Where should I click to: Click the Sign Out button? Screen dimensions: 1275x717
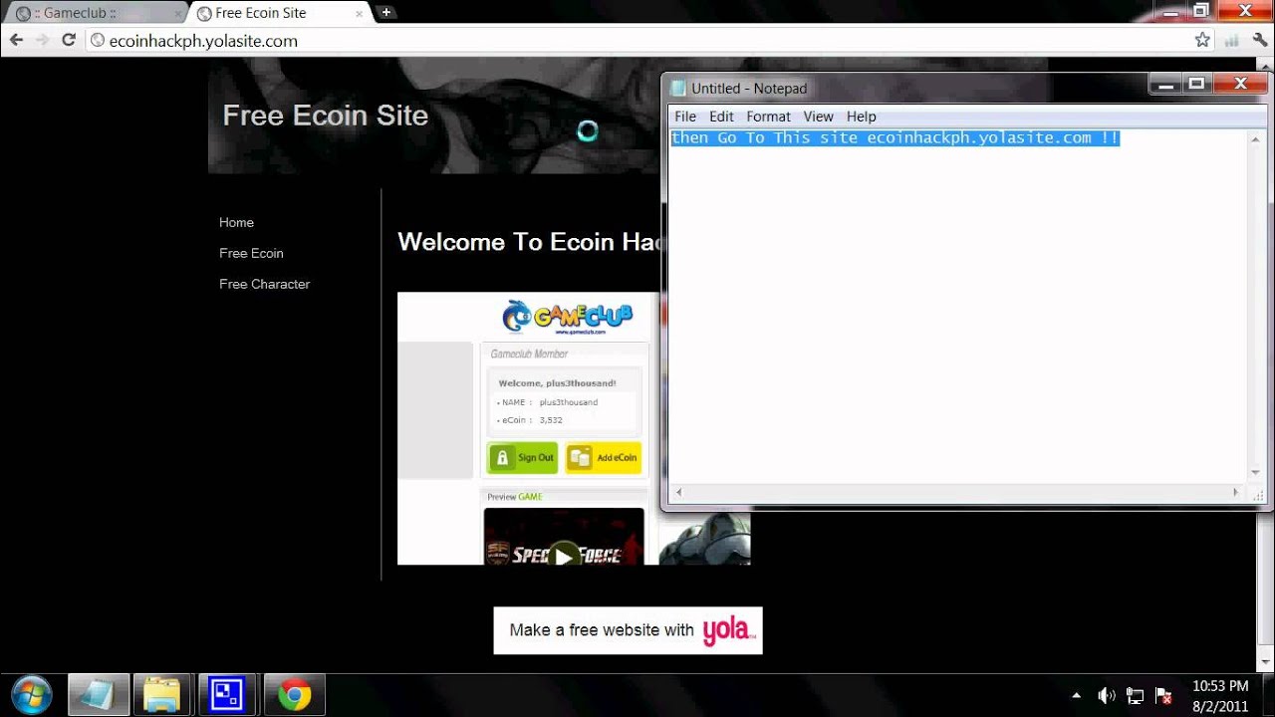coord(522,457)
